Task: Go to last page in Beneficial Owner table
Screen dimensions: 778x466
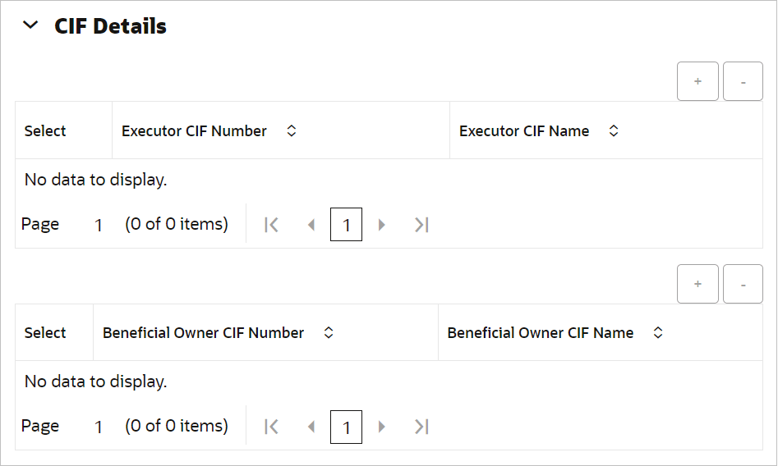Action: (x=421, y=427)
